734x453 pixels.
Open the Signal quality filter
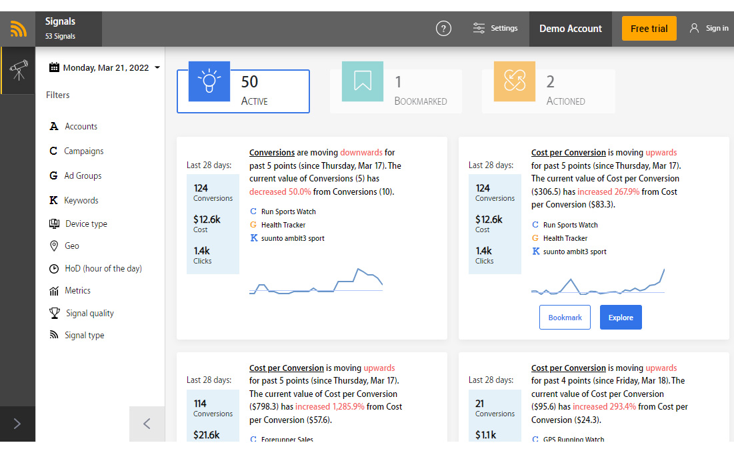point(89,313)
